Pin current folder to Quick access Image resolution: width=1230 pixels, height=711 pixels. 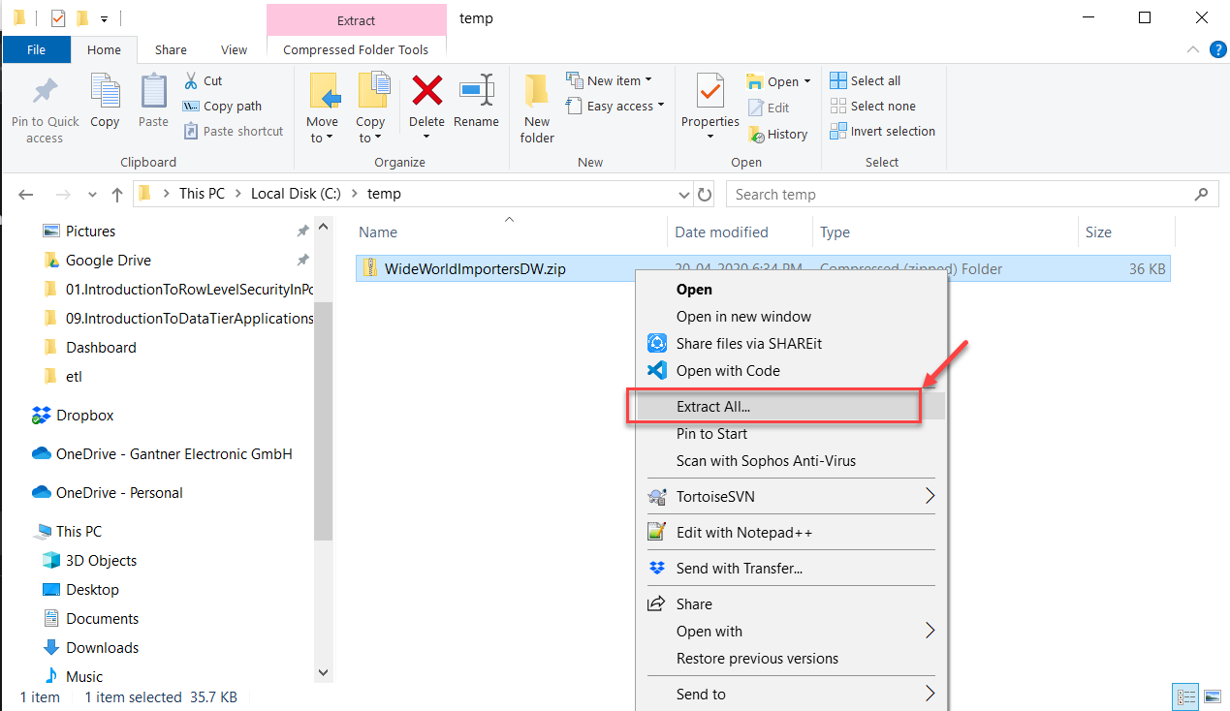point(44,107)
